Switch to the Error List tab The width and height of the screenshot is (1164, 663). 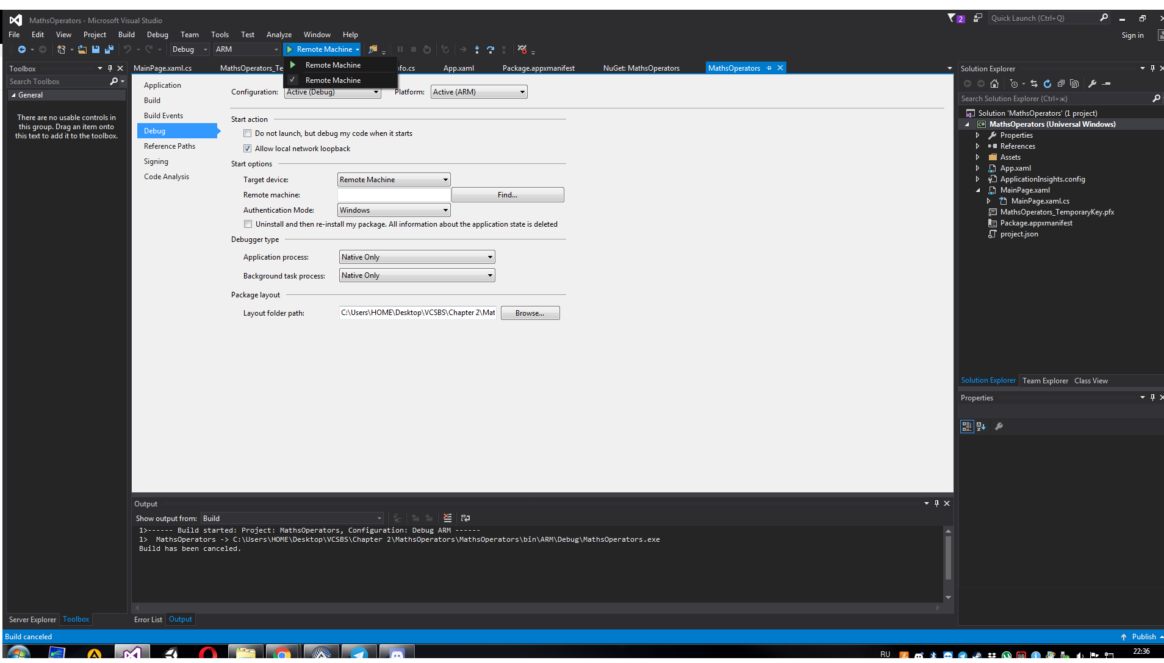(148, 620)
